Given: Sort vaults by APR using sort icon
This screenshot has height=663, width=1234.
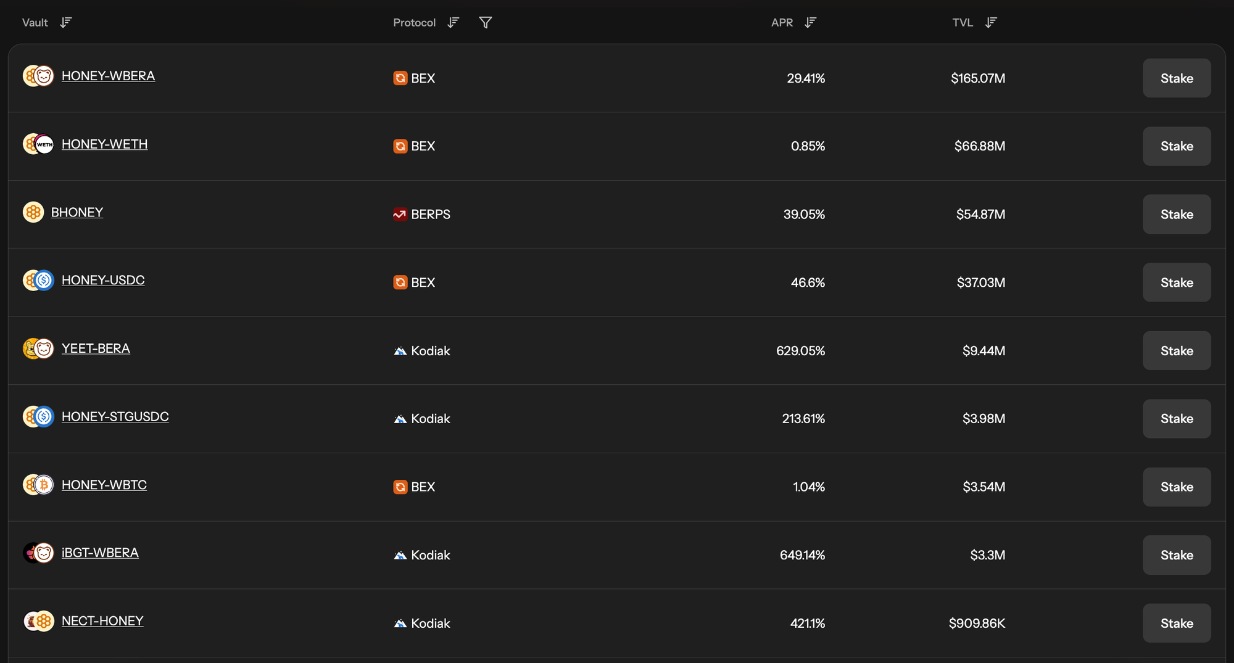Looking at the screenshot, I should click(811, 23).
